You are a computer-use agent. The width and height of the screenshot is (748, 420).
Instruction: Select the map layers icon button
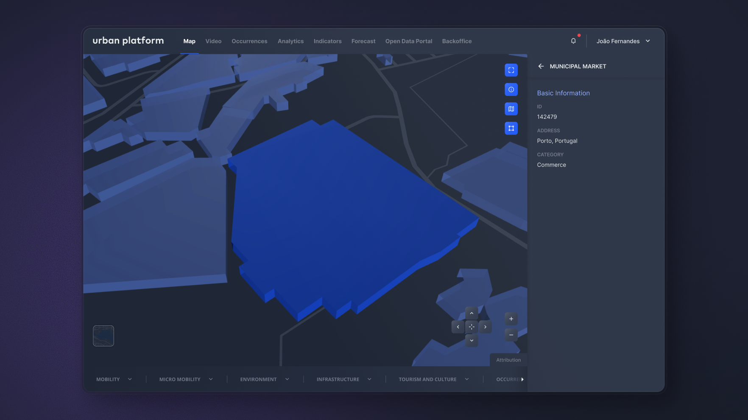pyautogui.click(x=511, y=109)
